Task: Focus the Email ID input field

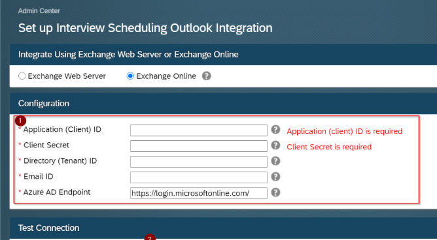Action: 199,177
